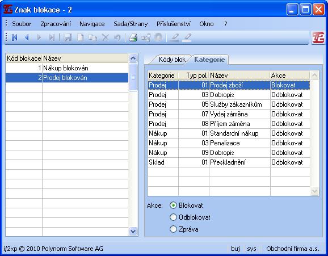The width and height of the screenshot is (328, 256).
Task: Click up arrow of left list scrollbar
Action: [133, 58]
